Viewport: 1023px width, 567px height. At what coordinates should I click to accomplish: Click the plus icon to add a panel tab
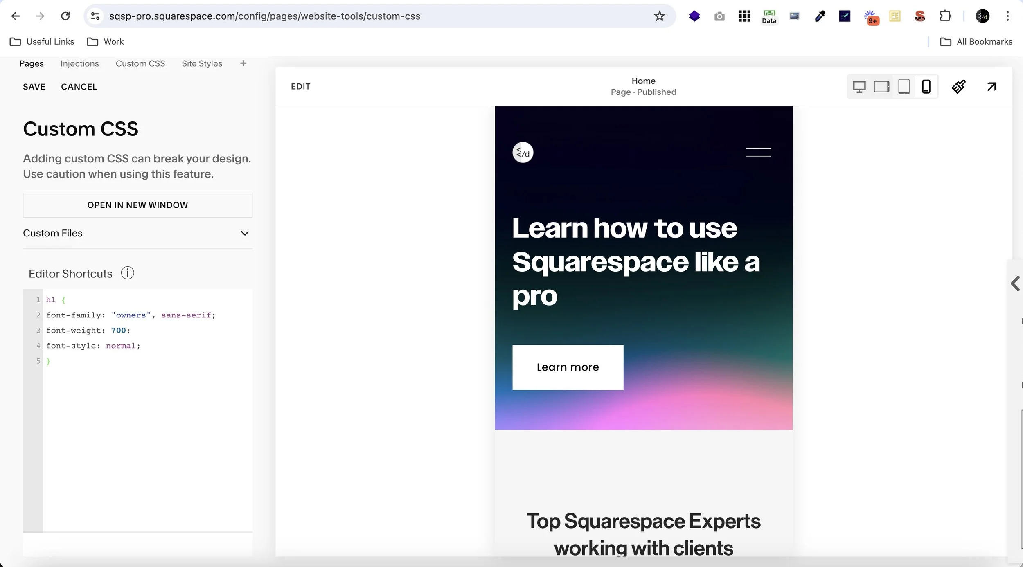pyautogui.click(x=243, y=63)
